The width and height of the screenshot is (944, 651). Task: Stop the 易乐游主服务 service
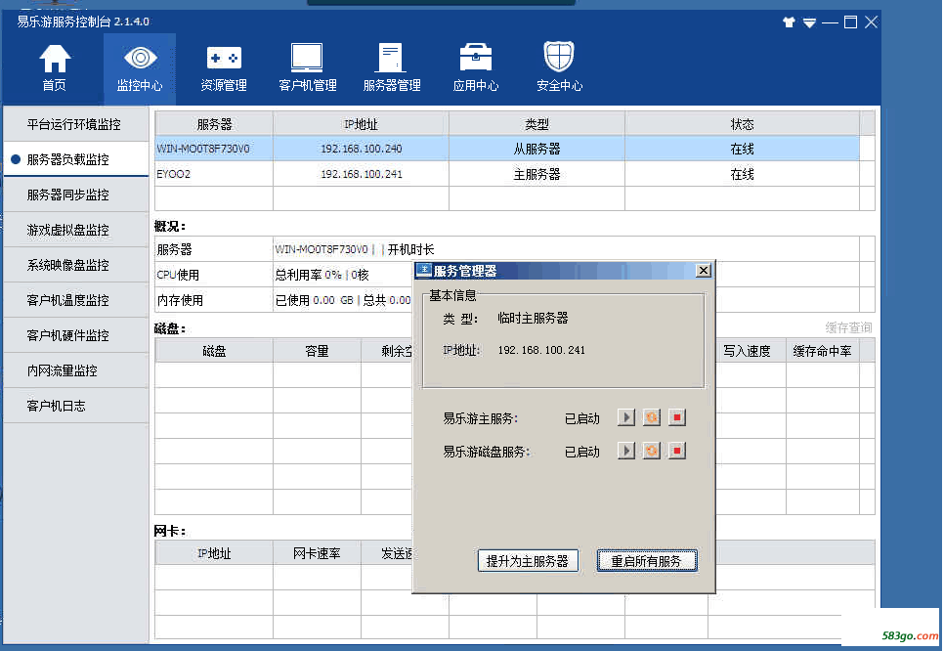(x=676, y=417)
